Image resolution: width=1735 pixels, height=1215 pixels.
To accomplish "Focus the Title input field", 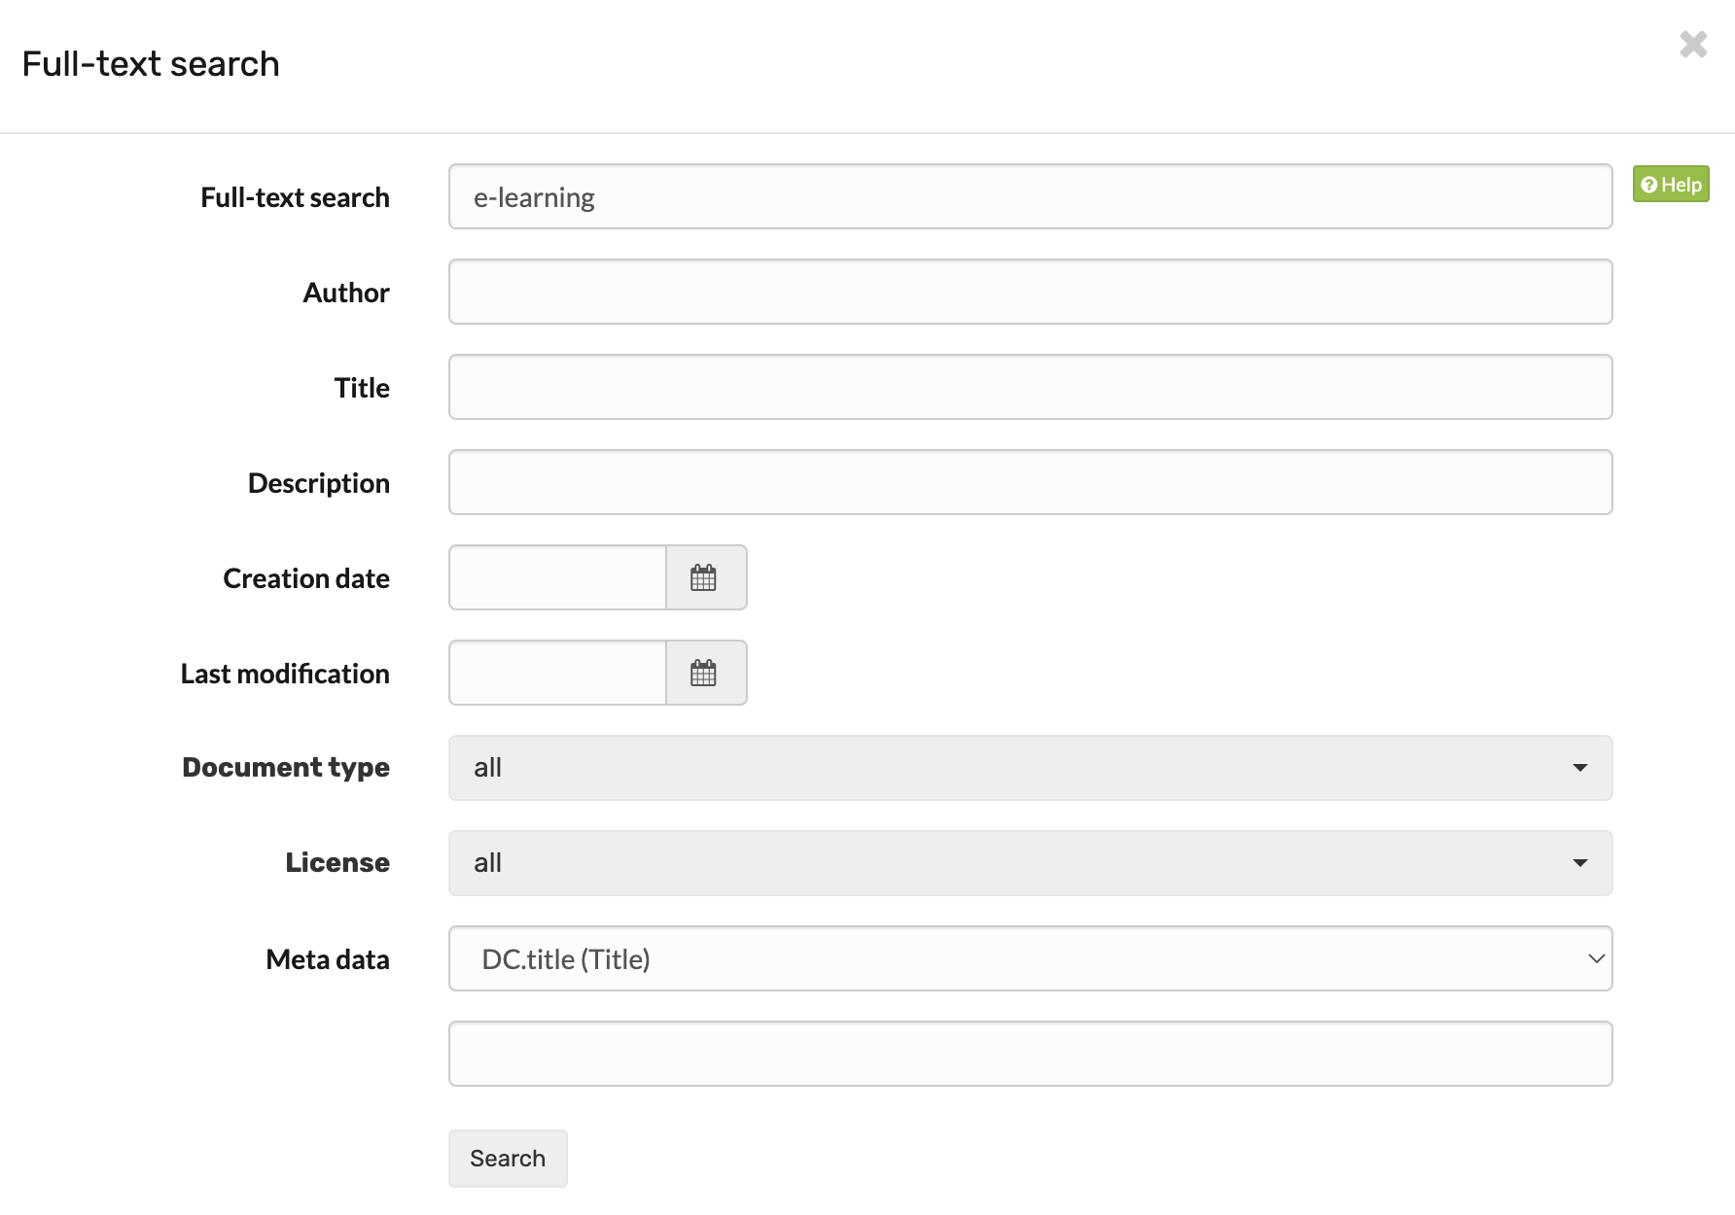I will 1031,387.
